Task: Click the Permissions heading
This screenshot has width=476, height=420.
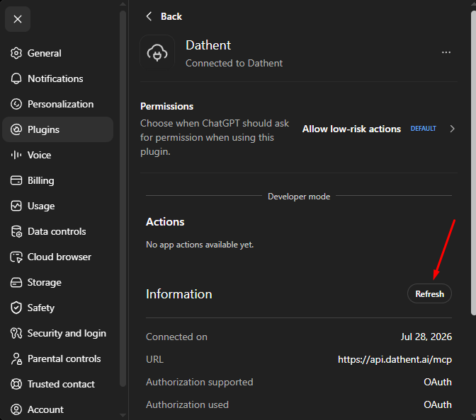Action: point(166,106)
